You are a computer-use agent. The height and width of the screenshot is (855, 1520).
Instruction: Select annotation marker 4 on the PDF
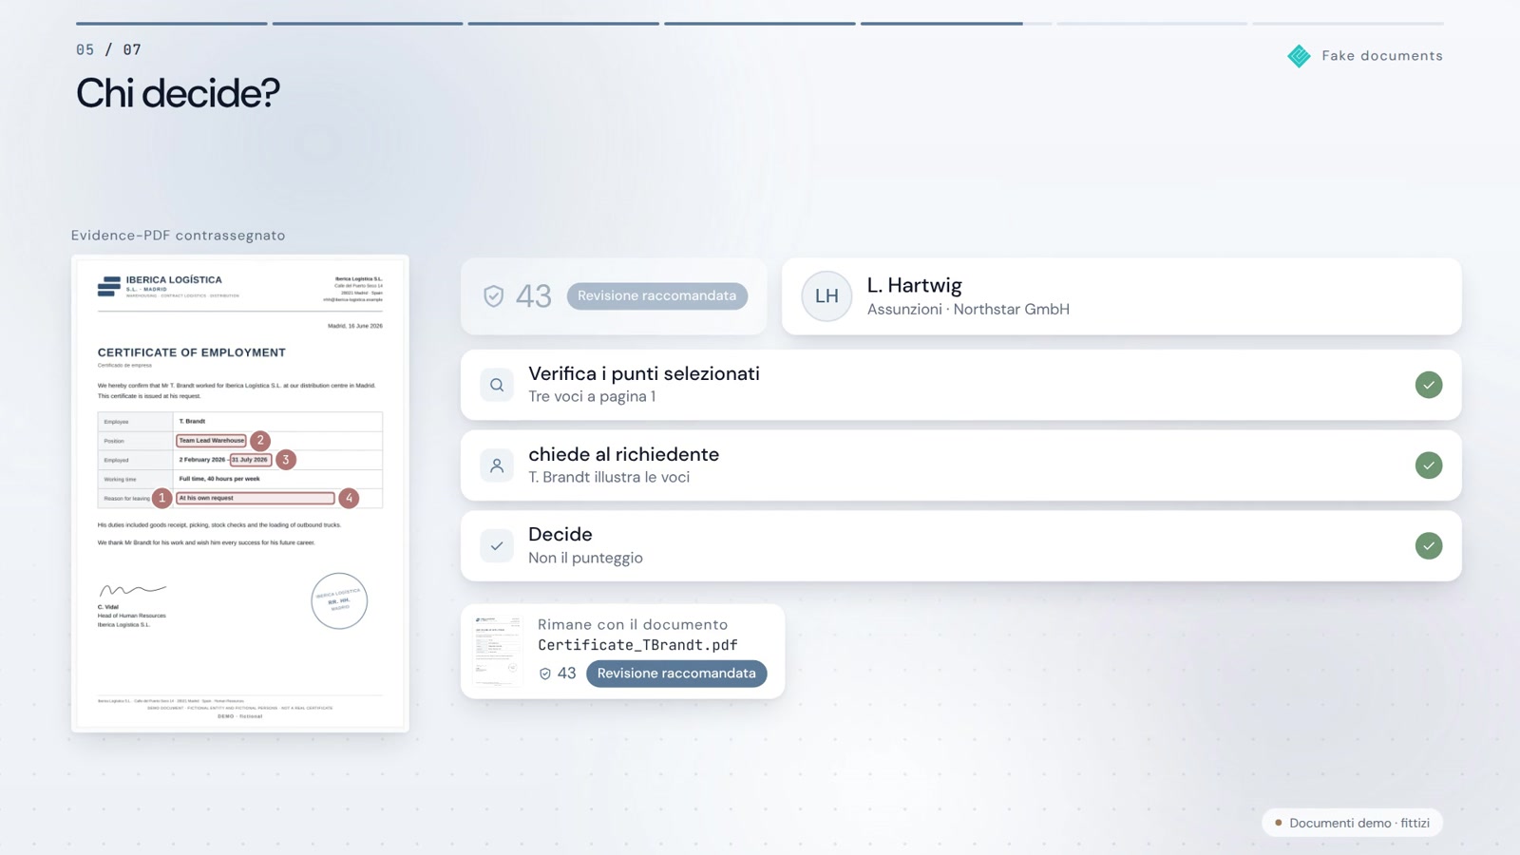(349, 498)
